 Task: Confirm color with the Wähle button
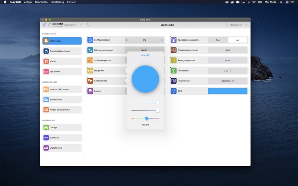point(145,125)
